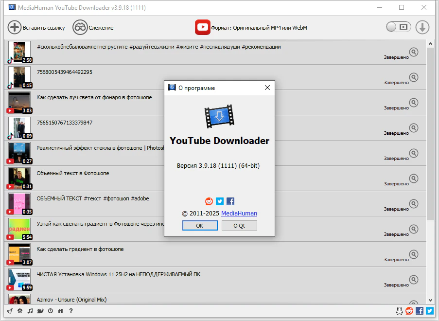The height and width of the screenshot is (321, 439).
Task: Open the MediaHuman hyperlink
Action: tap(239, 214)
